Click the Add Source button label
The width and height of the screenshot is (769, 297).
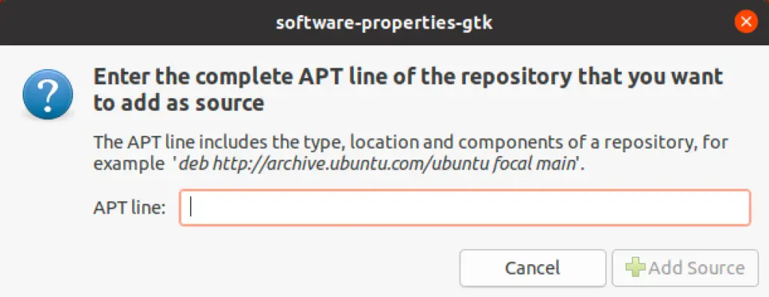coord(696,268)
